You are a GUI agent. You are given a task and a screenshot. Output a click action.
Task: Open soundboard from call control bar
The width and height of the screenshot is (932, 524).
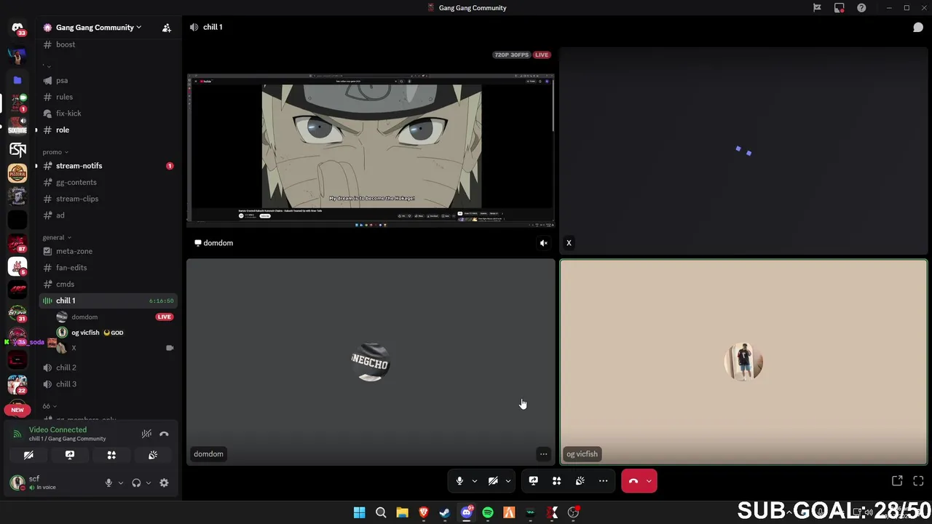coord(580,481)
